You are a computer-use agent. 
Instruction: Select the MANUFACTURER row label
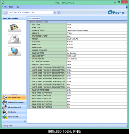39,30
